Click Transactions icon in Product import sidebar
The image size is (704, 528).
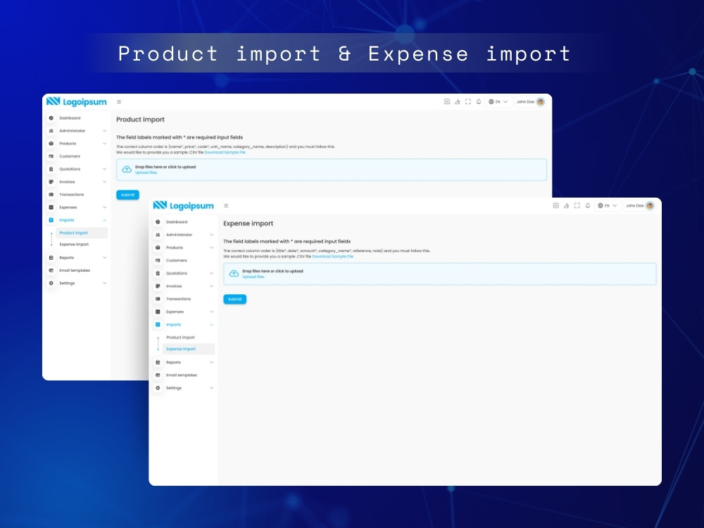pos(51,194)
